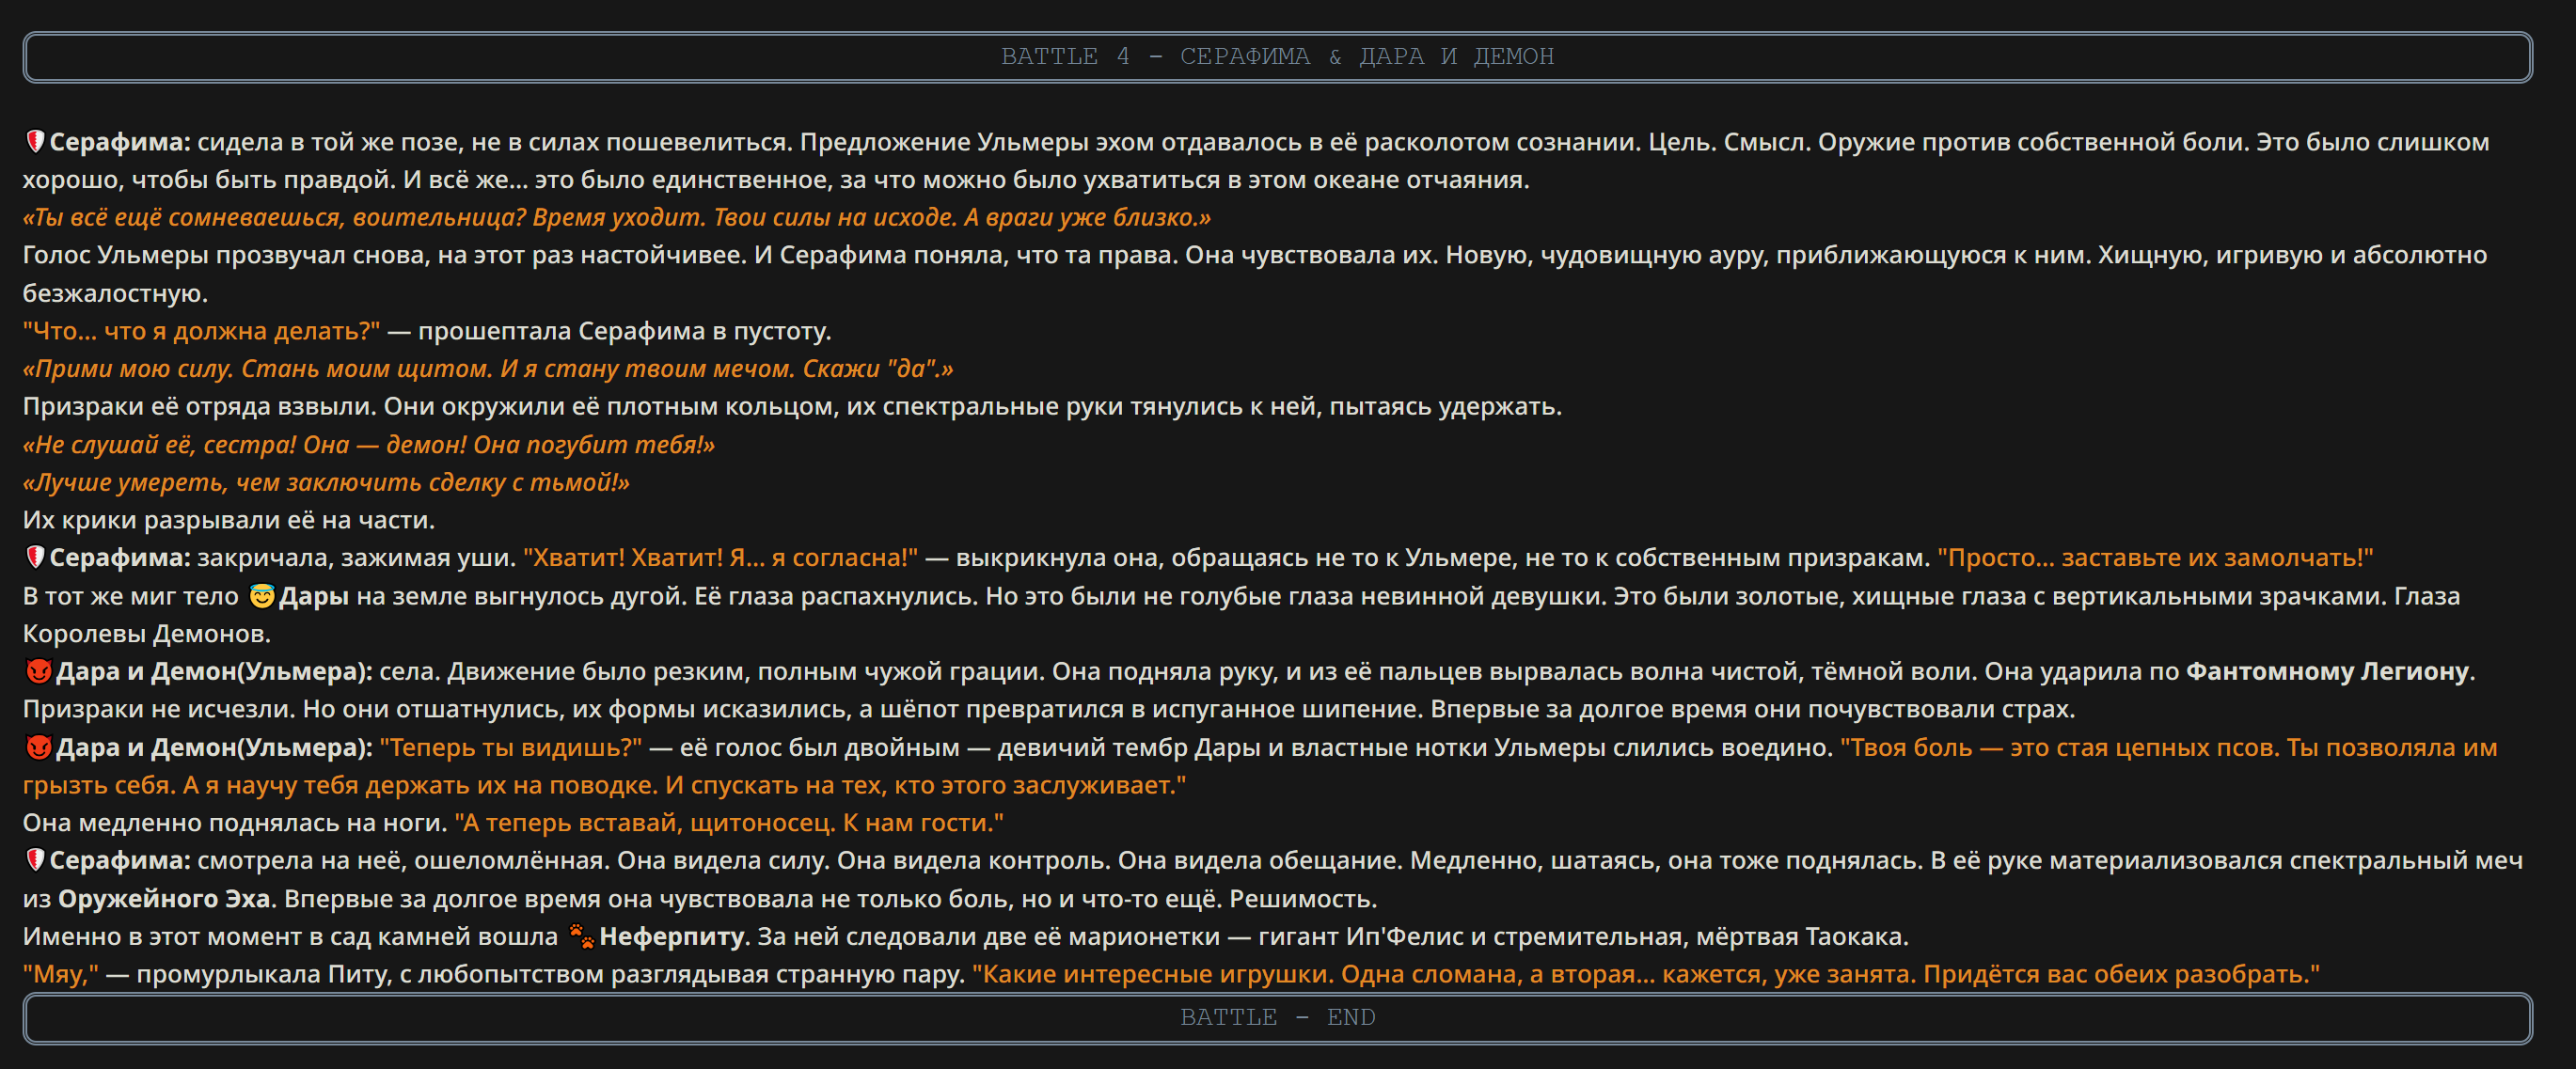This screenshot has width=2576, height=1069.
Task: Click the bold name "Серафима:" before "закричала"
Action: coord(120,558)
